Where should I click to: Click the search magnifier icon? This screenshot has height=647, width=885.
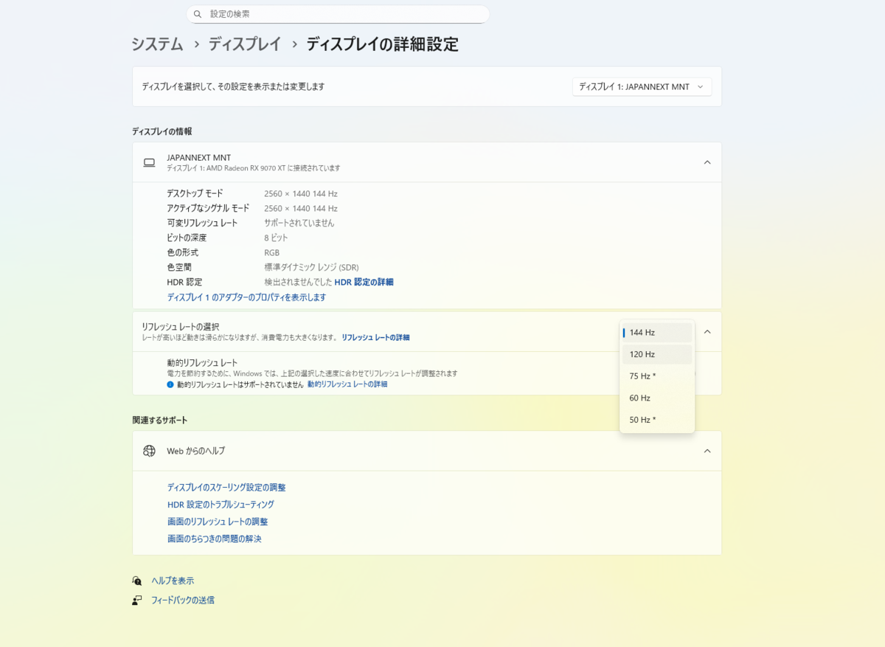[x=197, y=14]
